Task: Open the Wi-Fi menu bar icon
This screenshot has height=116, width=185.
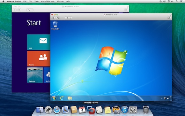Action: click(169, 1)
